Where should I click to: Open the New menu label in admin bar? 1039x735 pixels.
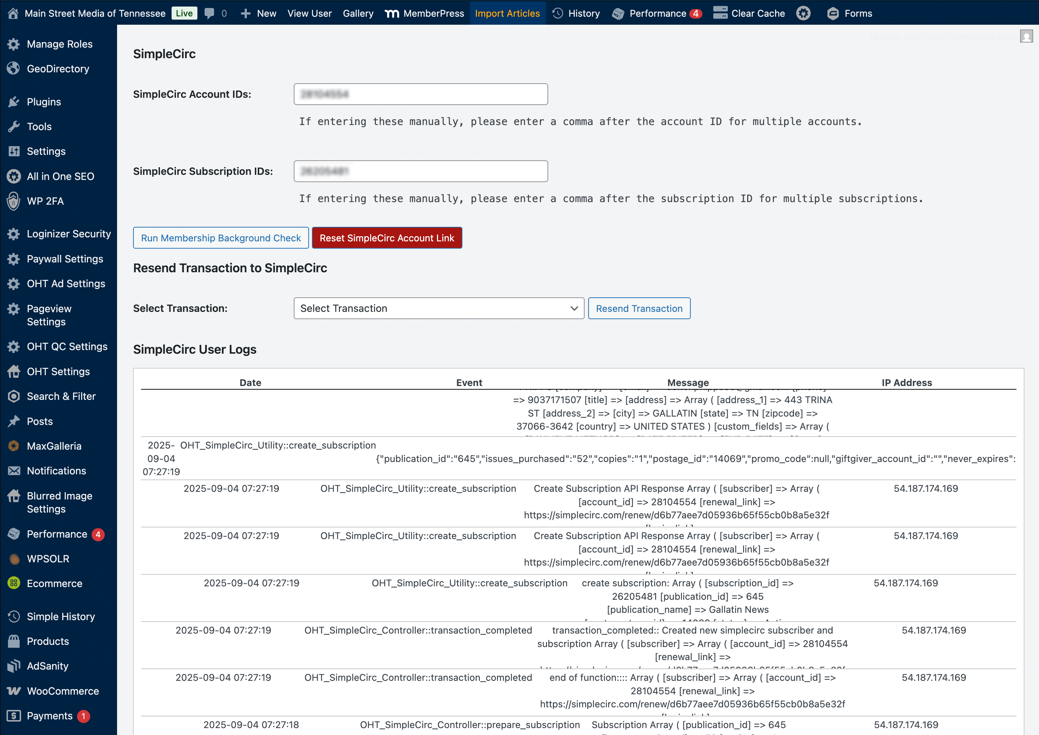point(266,13)
